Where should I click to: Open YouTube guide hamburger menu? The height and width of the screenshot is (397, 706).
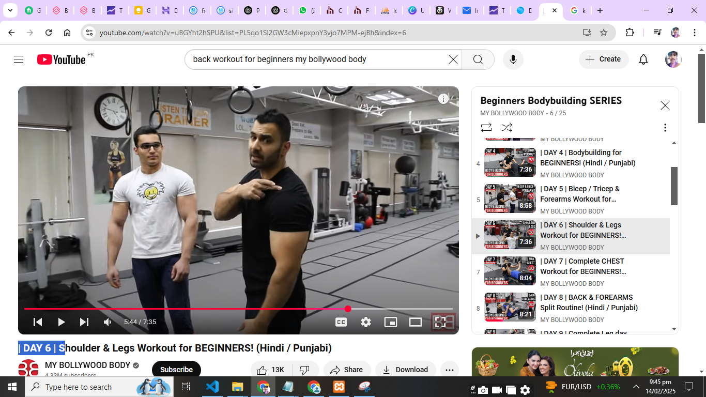pos(19,59)
